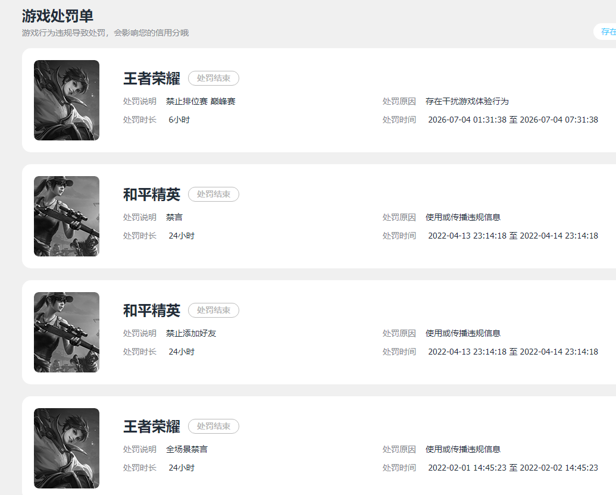Select the time range starting 2022-02-01 14:45:23
This screenshot has height=495, width=616.
tap(513, 468)
